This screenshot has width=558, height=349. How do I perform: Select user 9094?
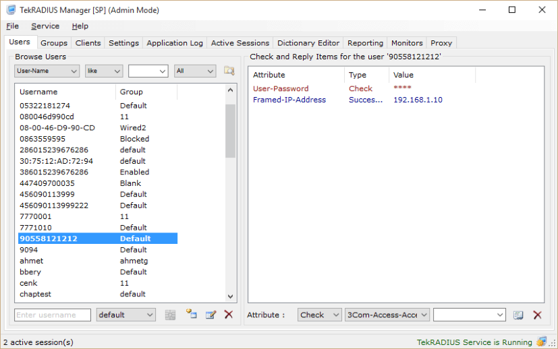[98, 250]
